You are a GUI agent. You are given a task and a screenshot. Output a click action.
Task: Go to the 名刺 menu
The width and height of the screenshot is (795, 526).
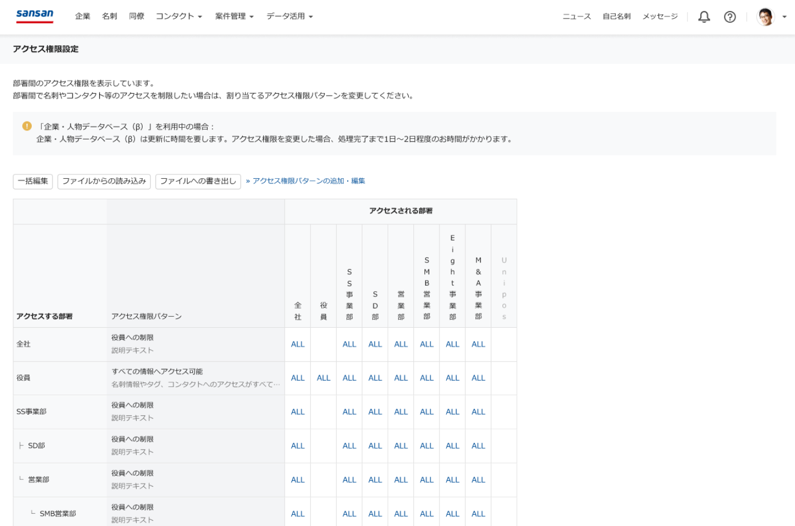[110, 16]
